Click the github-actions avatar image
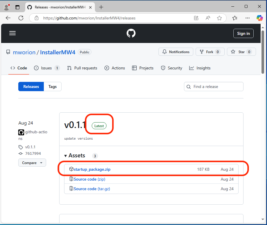Image resolution: width=267 pixels, height=225 pixels. [21, 132]
